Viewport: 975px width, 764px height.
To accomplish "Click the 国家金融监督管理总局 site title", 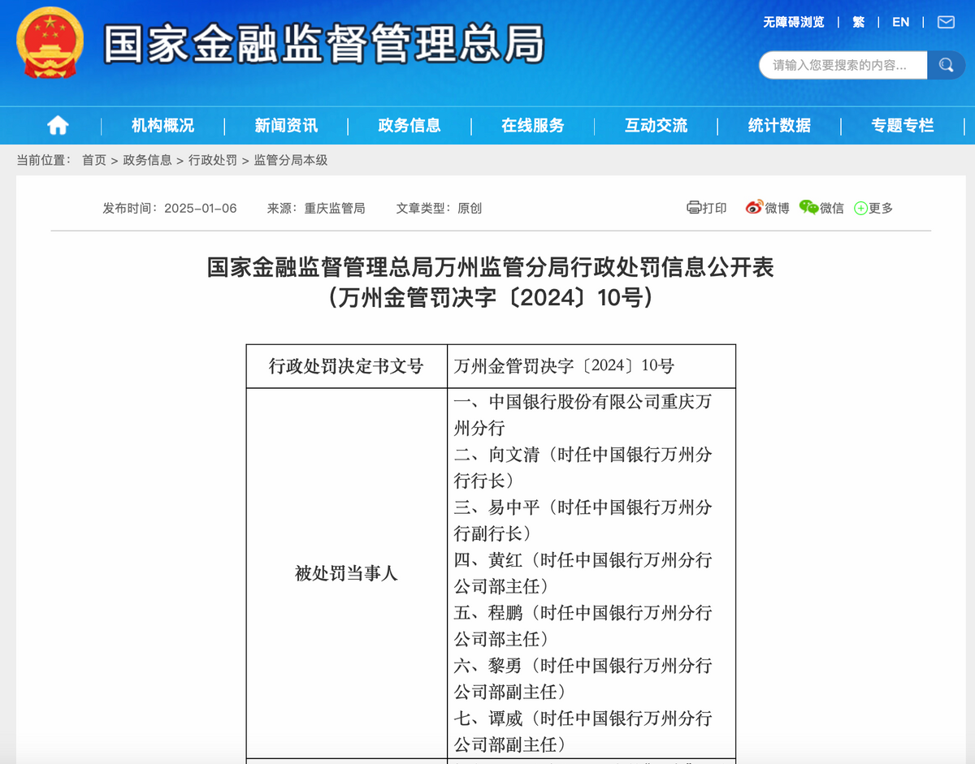I will [323, 45].
